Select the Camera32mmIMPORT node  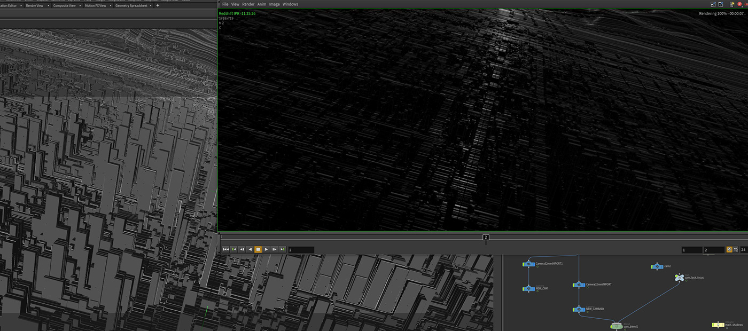[579, 285]
